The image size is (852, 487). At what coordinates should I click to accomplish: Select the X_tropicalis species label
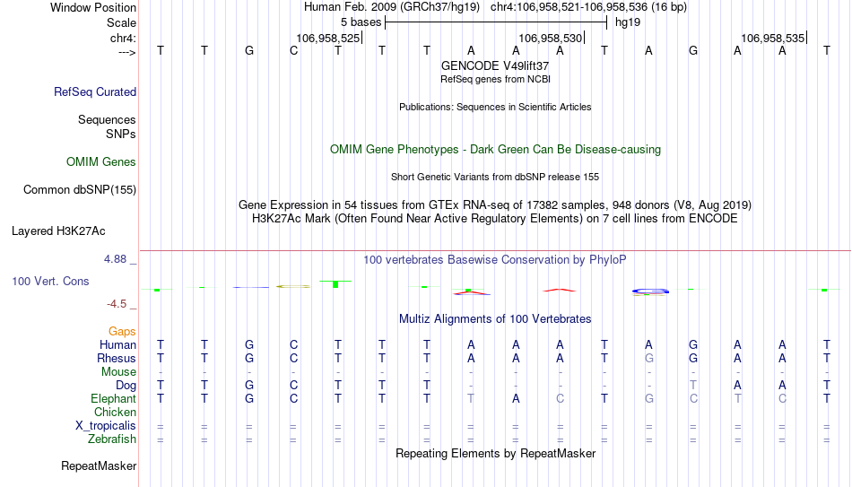point(106,426)
